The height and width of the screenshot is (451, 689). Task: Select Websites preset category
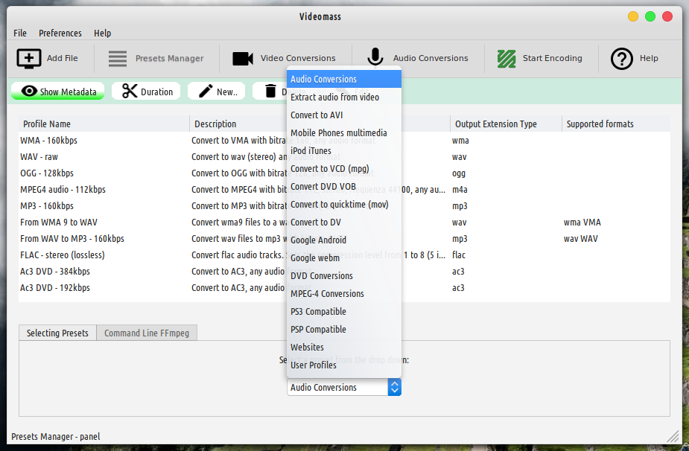[344, 347]
